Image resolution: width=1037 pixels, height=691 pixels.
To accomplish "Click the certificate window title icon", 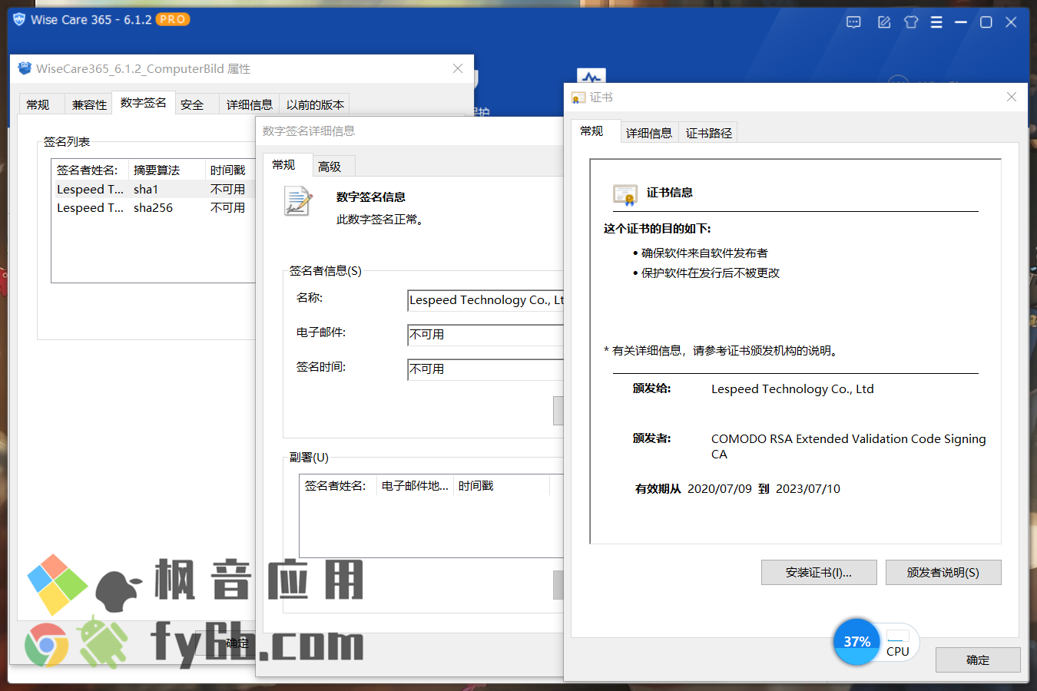I will tap(578, 98).
